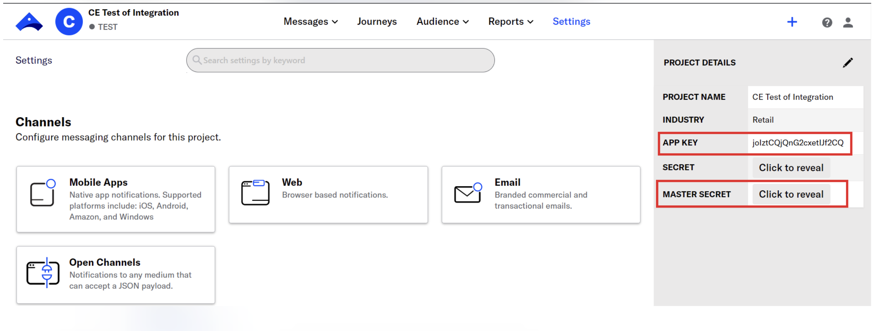The height and width of the screenshot is (331, 875).
Task: Click the search magnifier icon
Action: coord(197,60)
